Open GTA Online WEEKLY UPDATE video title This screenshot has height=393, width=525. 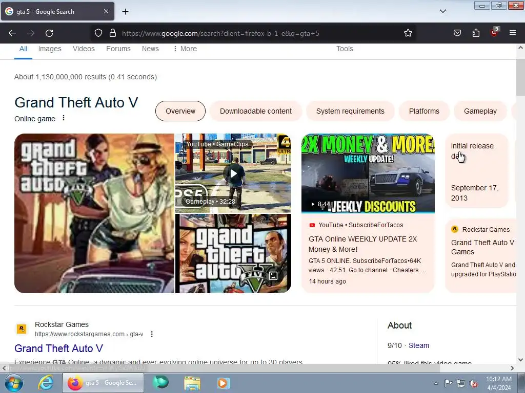pyautogui.click(x=362, y=244)
